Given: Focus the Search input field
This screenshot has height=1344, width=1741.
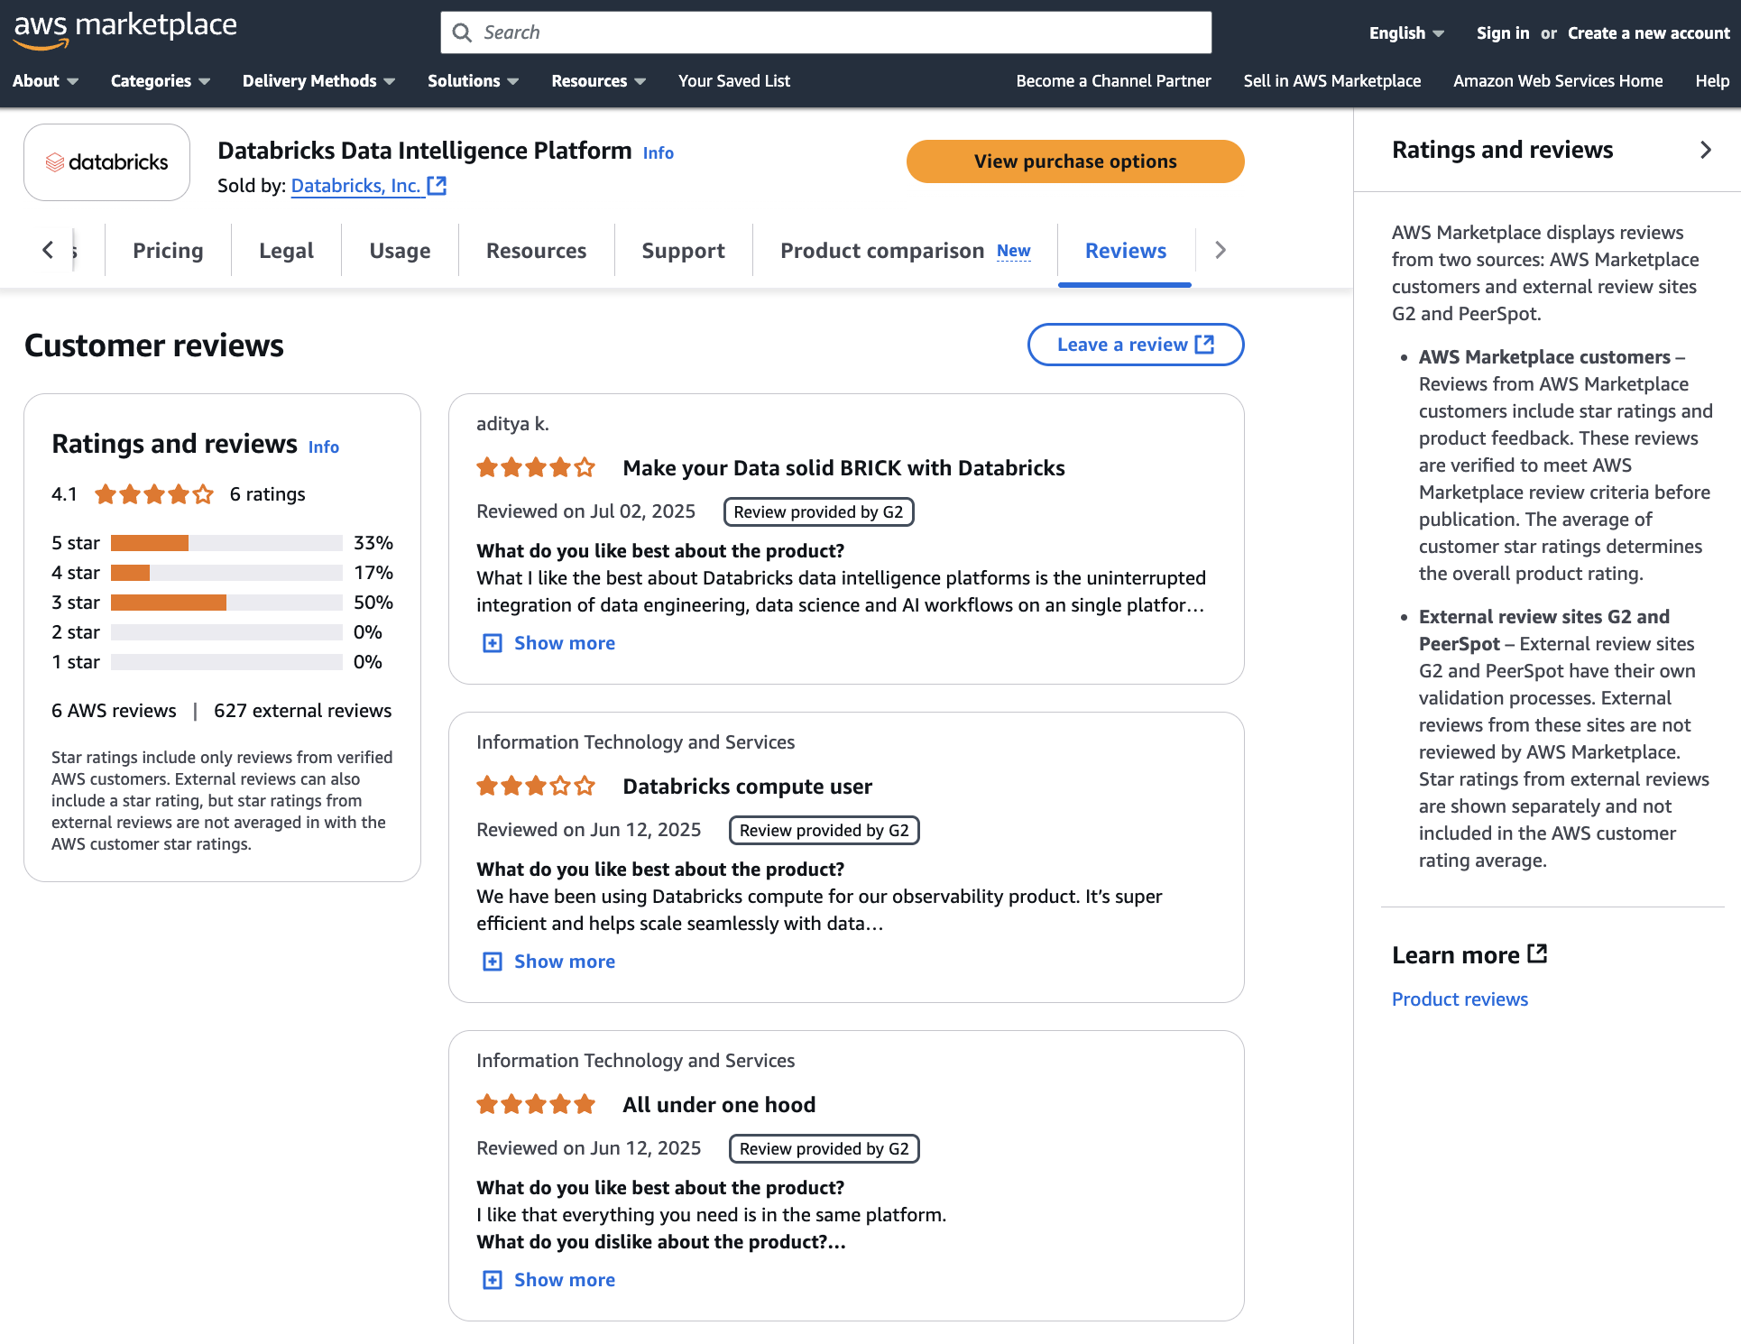Looking at the screenshot, I should point(839,33).
